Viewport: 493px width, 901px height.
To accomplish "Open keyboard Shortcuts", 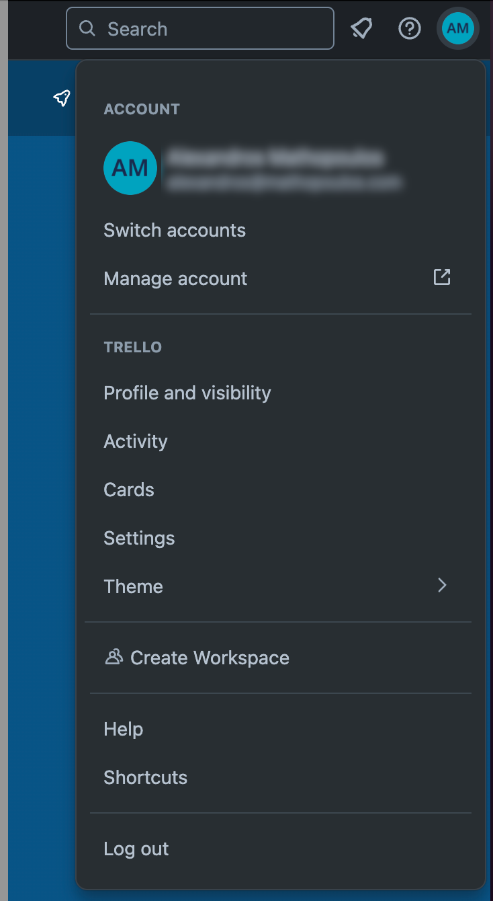I will click(x=145, y=777).
